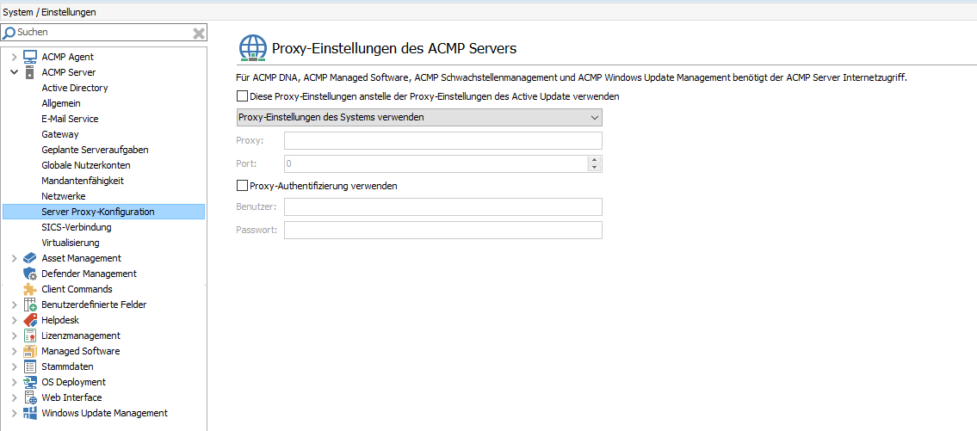The height and width of the screenshot is (431, 977).
Task: Click the OS Deployment computers icon
Action: pos(30,382)
